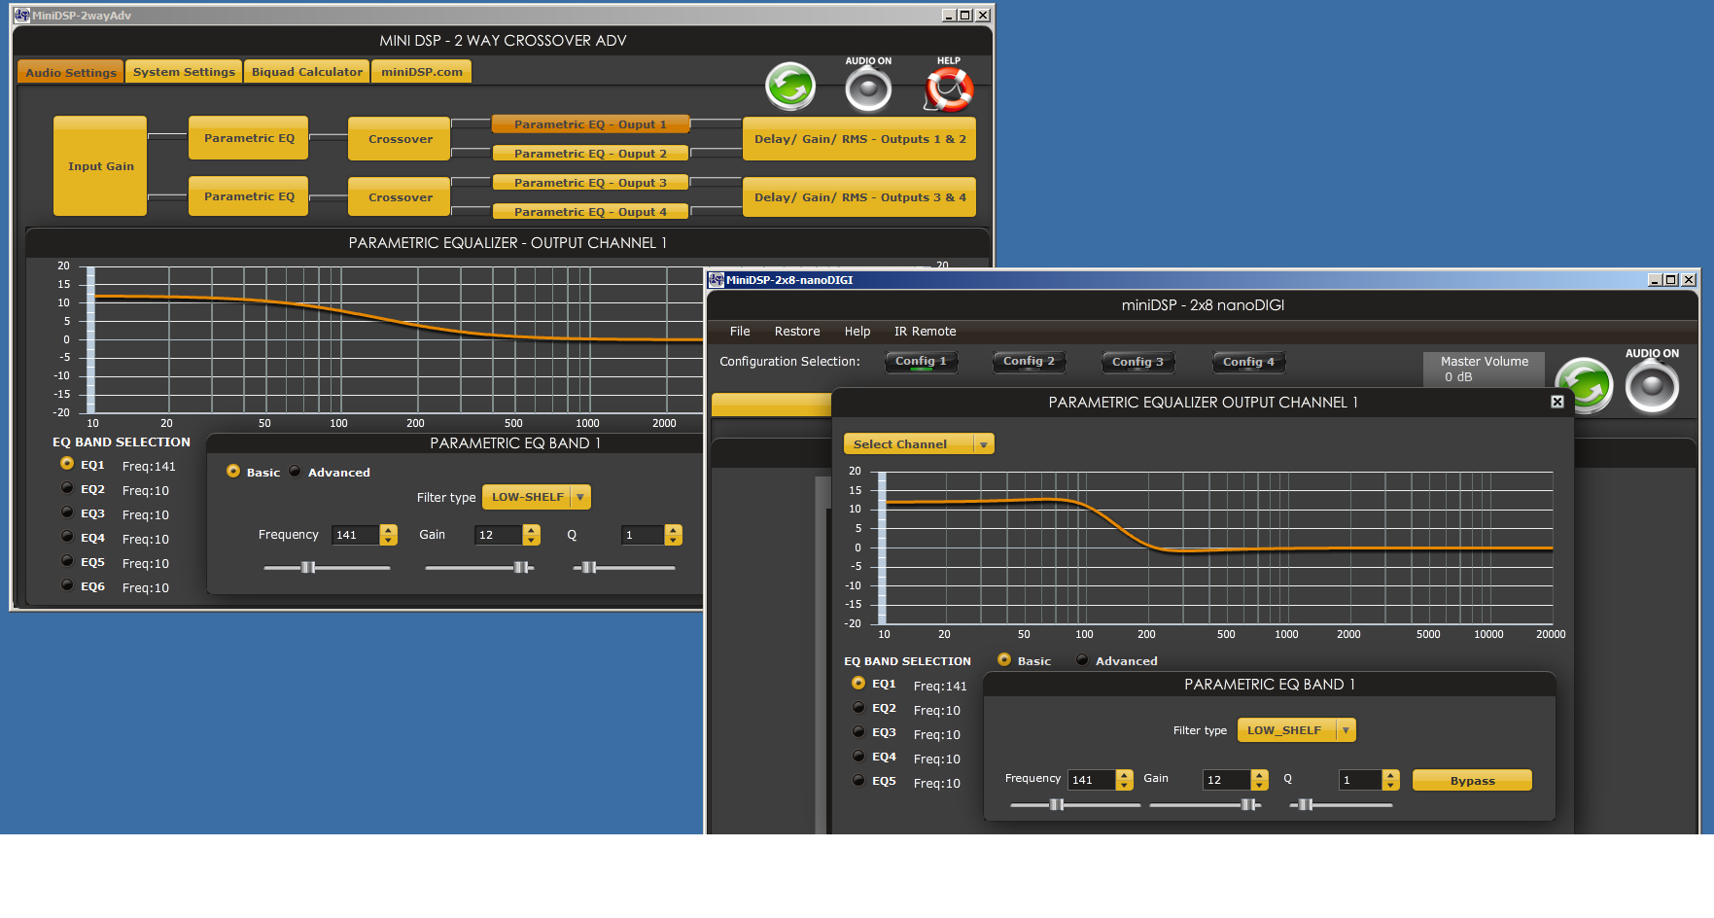Increase Frequency stepper in 2-way window

[389, 530]
